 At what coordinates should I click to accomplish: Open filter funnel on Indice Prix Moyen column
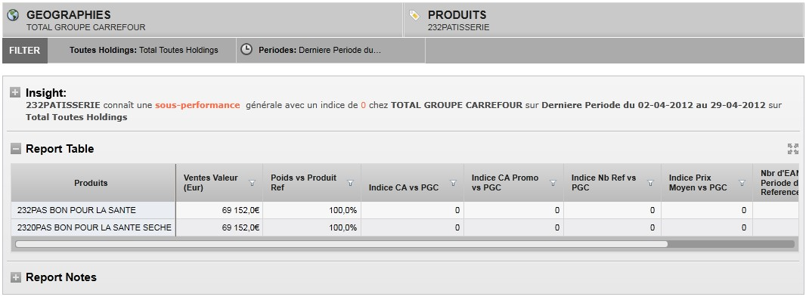(742, 183)
